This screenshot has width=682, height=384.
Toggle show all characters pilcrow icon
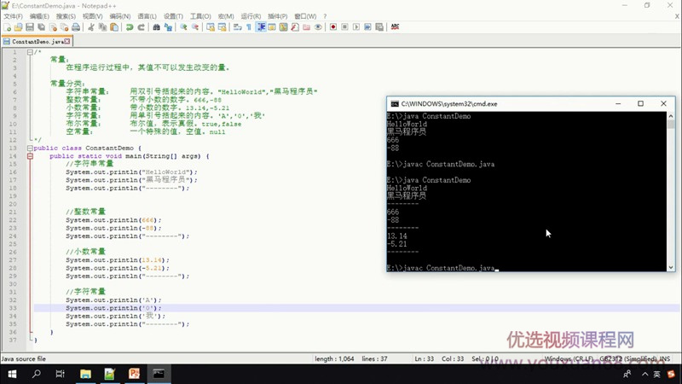(249, 27)
